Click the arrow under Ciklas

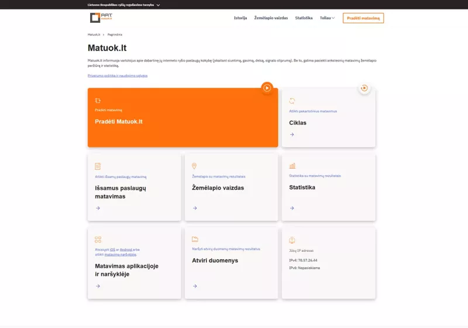click(292, 135)
